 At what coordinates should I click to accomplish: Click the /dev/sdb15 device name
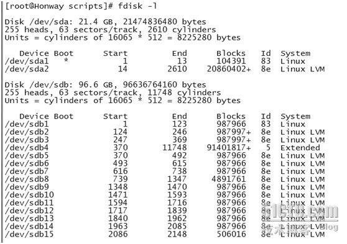[29, 234]
